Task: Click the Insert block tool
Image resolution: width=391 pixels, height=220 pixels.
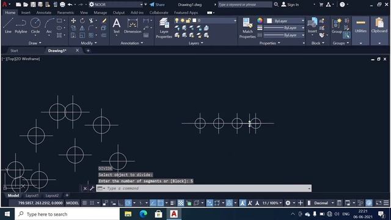Action: [x=312, y=26]
